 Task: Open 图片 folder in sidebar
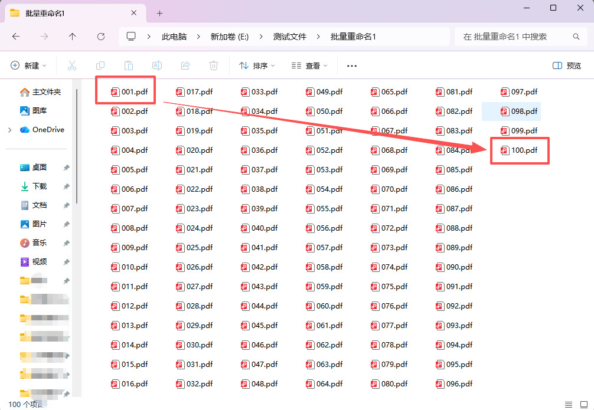tap(33, 224)
